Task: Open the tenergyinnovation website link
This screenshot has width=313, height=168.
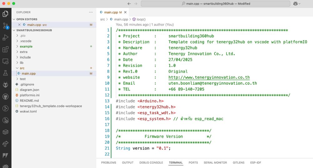Action: click(209, 77)
